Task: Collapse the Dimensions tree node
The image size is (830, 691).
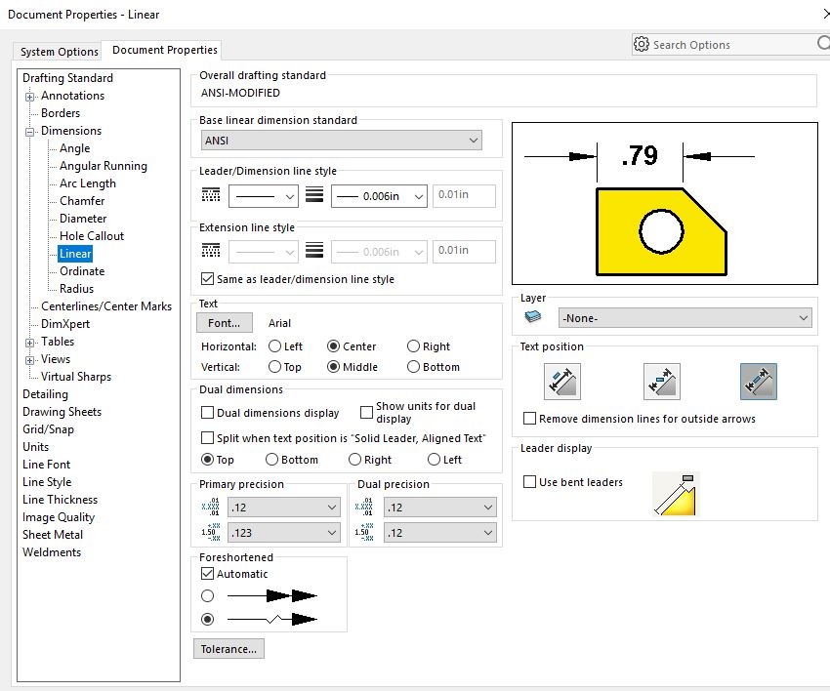Action: pos(29,132)
